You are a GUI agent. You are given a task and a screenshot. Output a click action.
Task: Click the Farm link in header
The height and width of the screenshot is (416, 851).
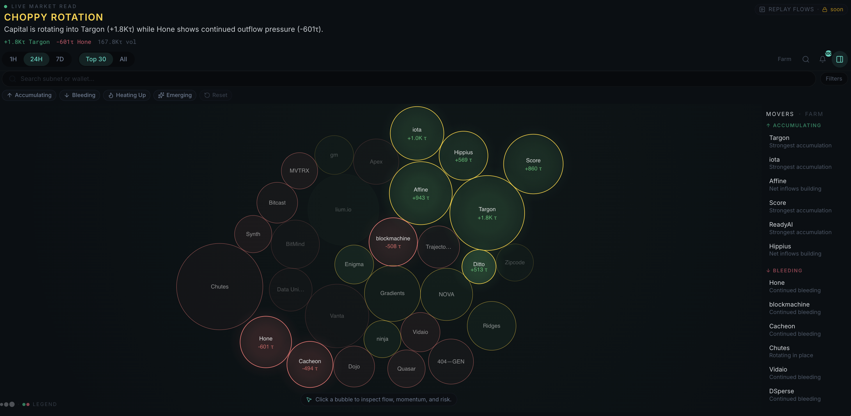point(784,59)
